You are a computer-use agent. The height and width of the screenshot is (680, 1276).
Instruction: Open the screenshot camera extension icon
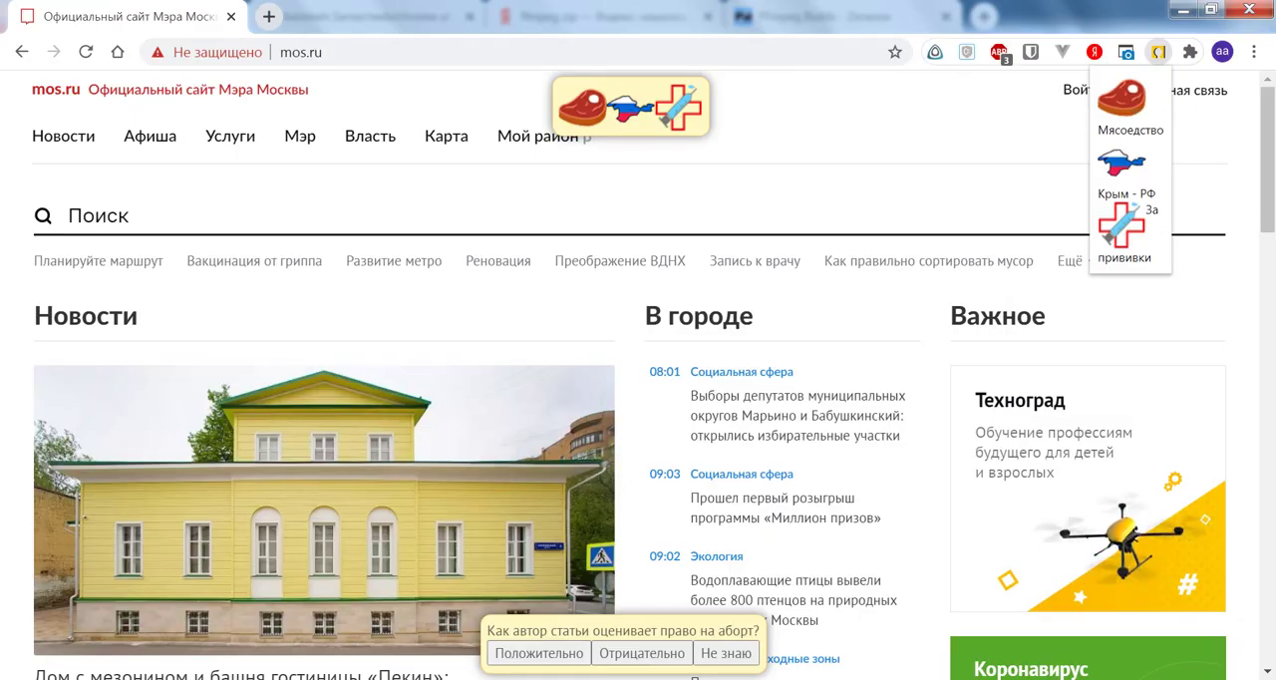pyautogui.click(x=1126, y=52)
